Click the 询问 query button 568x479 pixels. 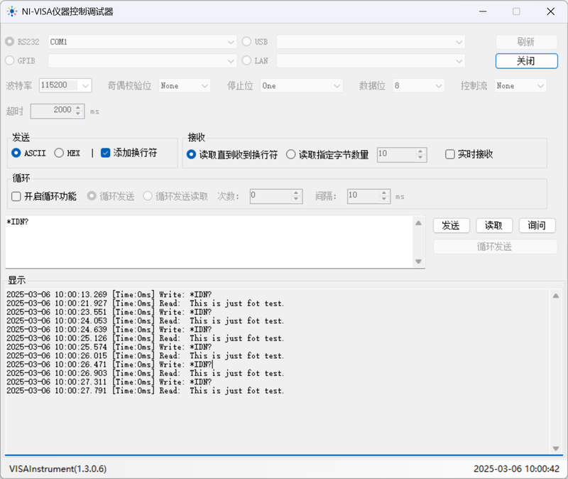[537, 225]
